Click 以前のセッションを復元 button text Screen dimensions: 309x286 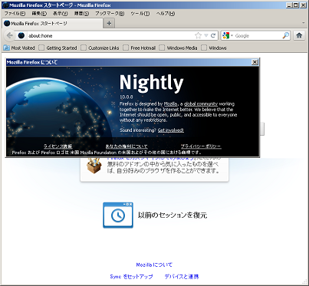173,215
